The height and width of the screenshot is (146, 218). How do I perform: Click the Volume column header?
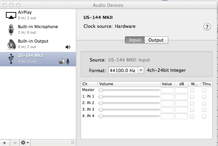click(129, 84)
